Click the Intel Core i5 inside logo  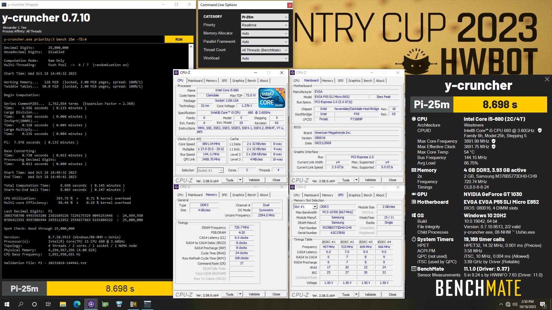(x=272, y=98)
